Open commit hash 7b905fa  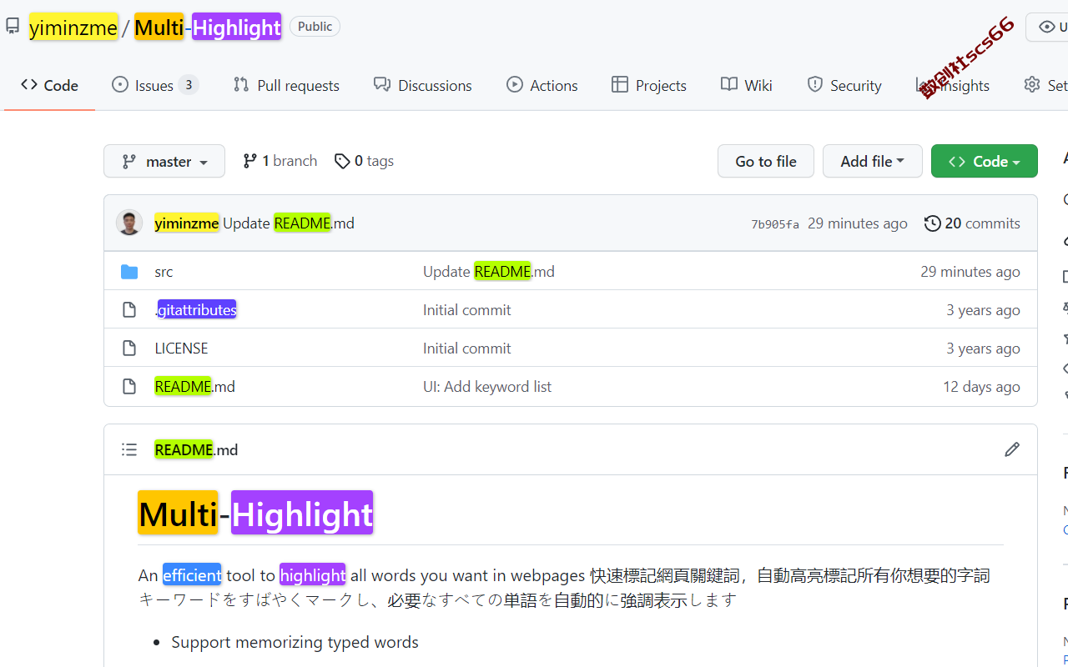pyautogui.click(x=775, y=223)
